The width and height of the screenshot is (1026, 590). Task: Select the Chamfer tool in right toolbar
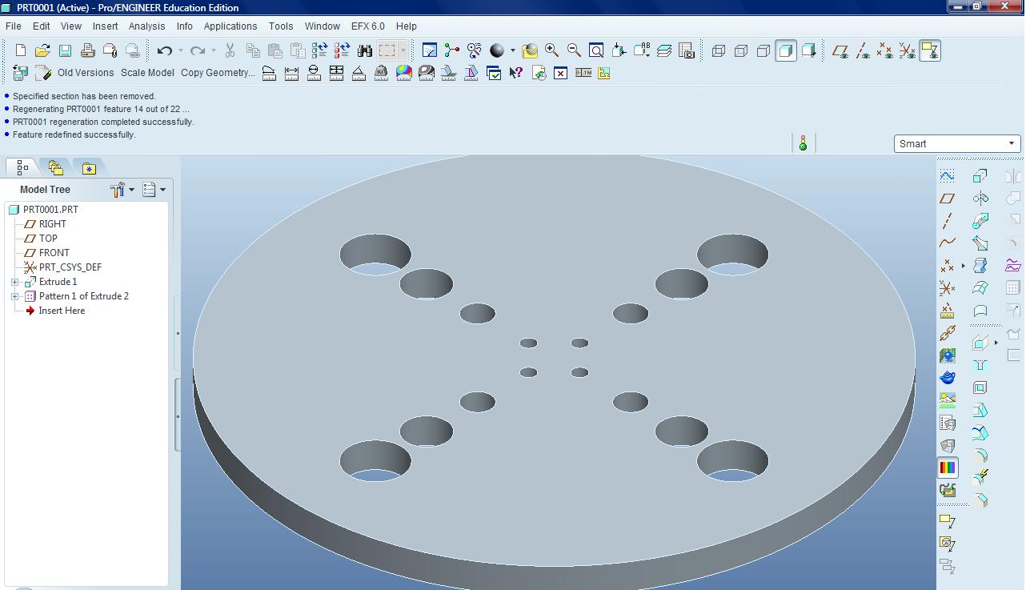(980, 500)
